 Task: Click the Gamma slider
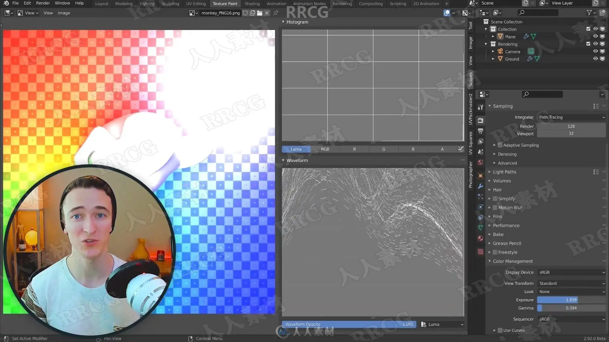(571, 308)
